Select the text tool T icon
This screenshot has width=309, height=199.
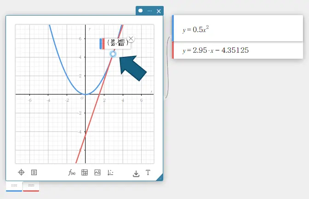148,172
